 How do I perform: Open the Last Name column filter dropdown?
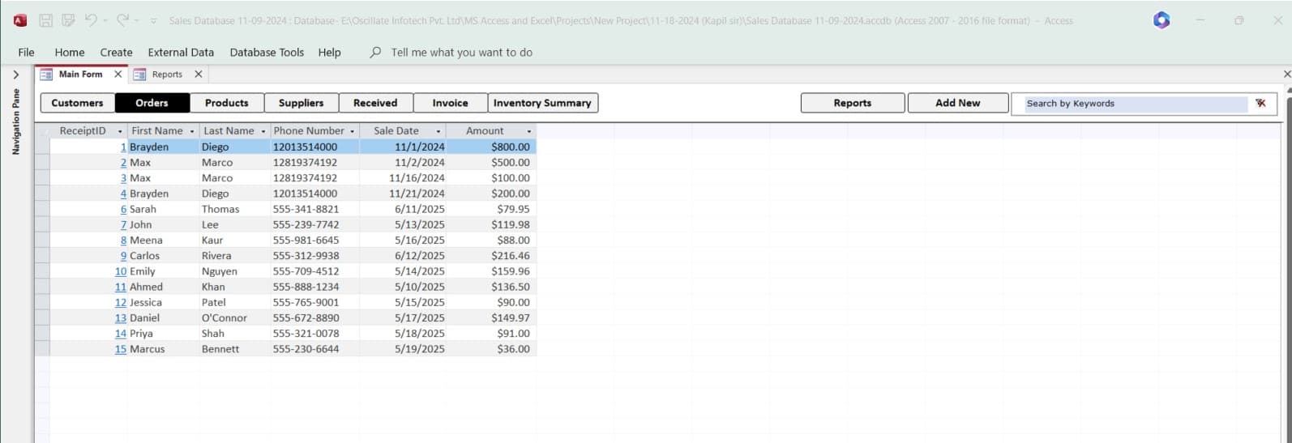click(x=263, y=131)
